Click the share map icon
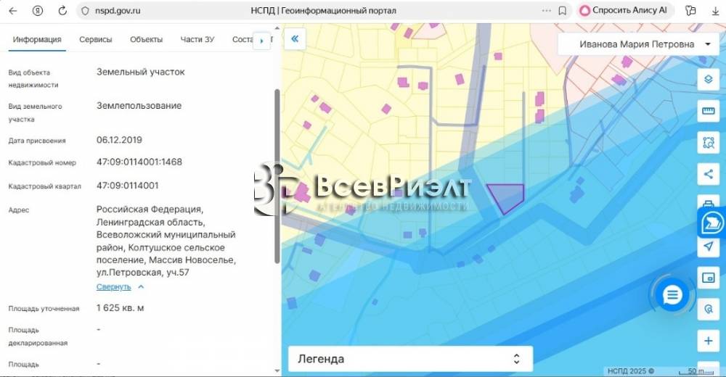 (x=709, y=174)
